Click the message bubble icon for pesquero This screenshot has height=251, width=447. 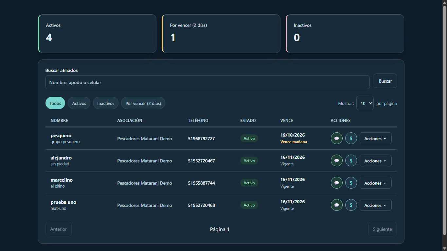point(337,138)
